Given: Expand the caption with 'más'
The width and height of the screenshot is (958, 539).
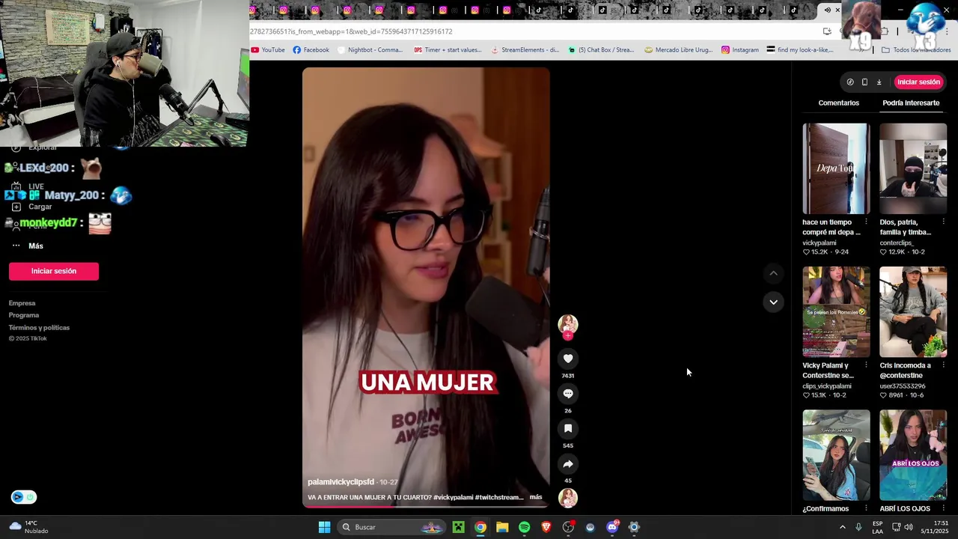Looking at the screenshot, I should [536, 497].
